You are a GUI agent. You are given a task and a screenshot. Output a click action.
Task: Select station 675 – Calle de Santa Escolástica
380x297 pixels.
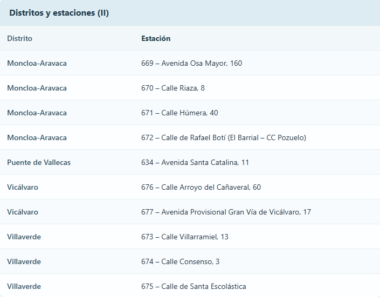click(x=194, y=286)
